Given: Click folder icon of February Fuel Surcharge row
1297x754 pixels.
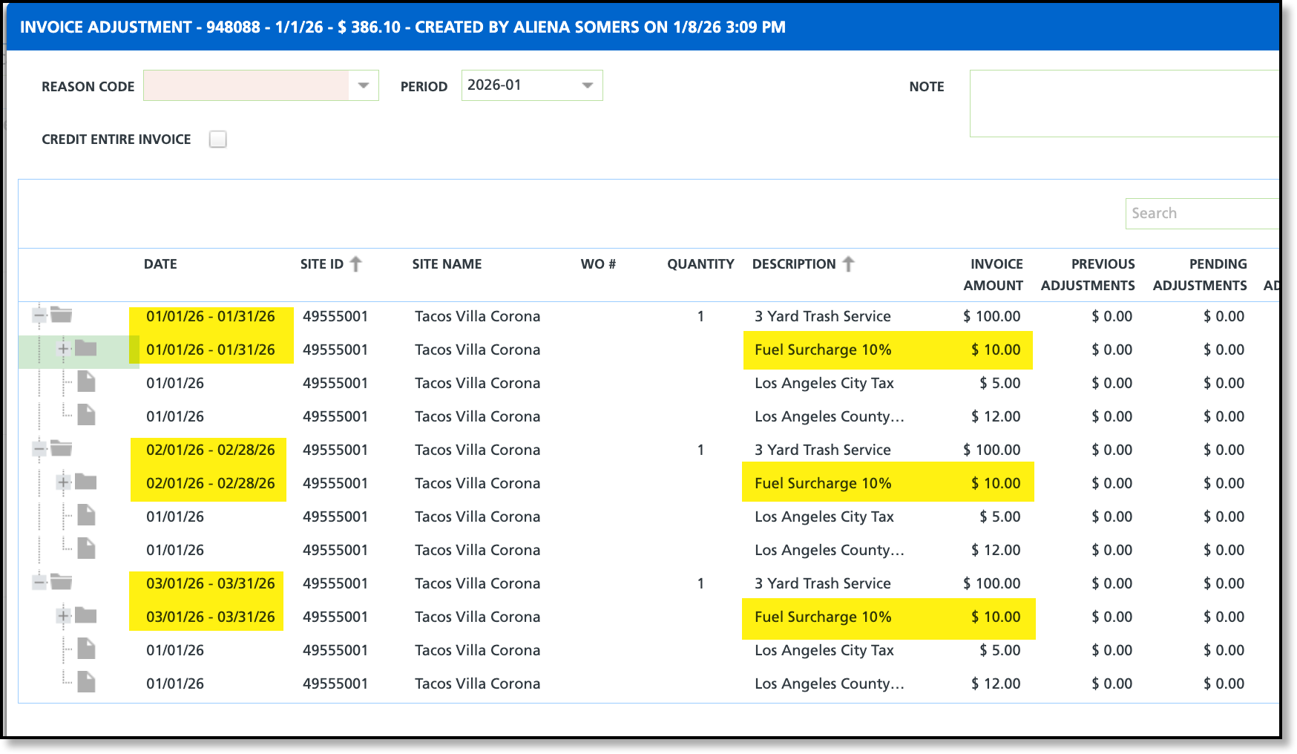Looking at the screenshot, I should (x=86, y=482).
